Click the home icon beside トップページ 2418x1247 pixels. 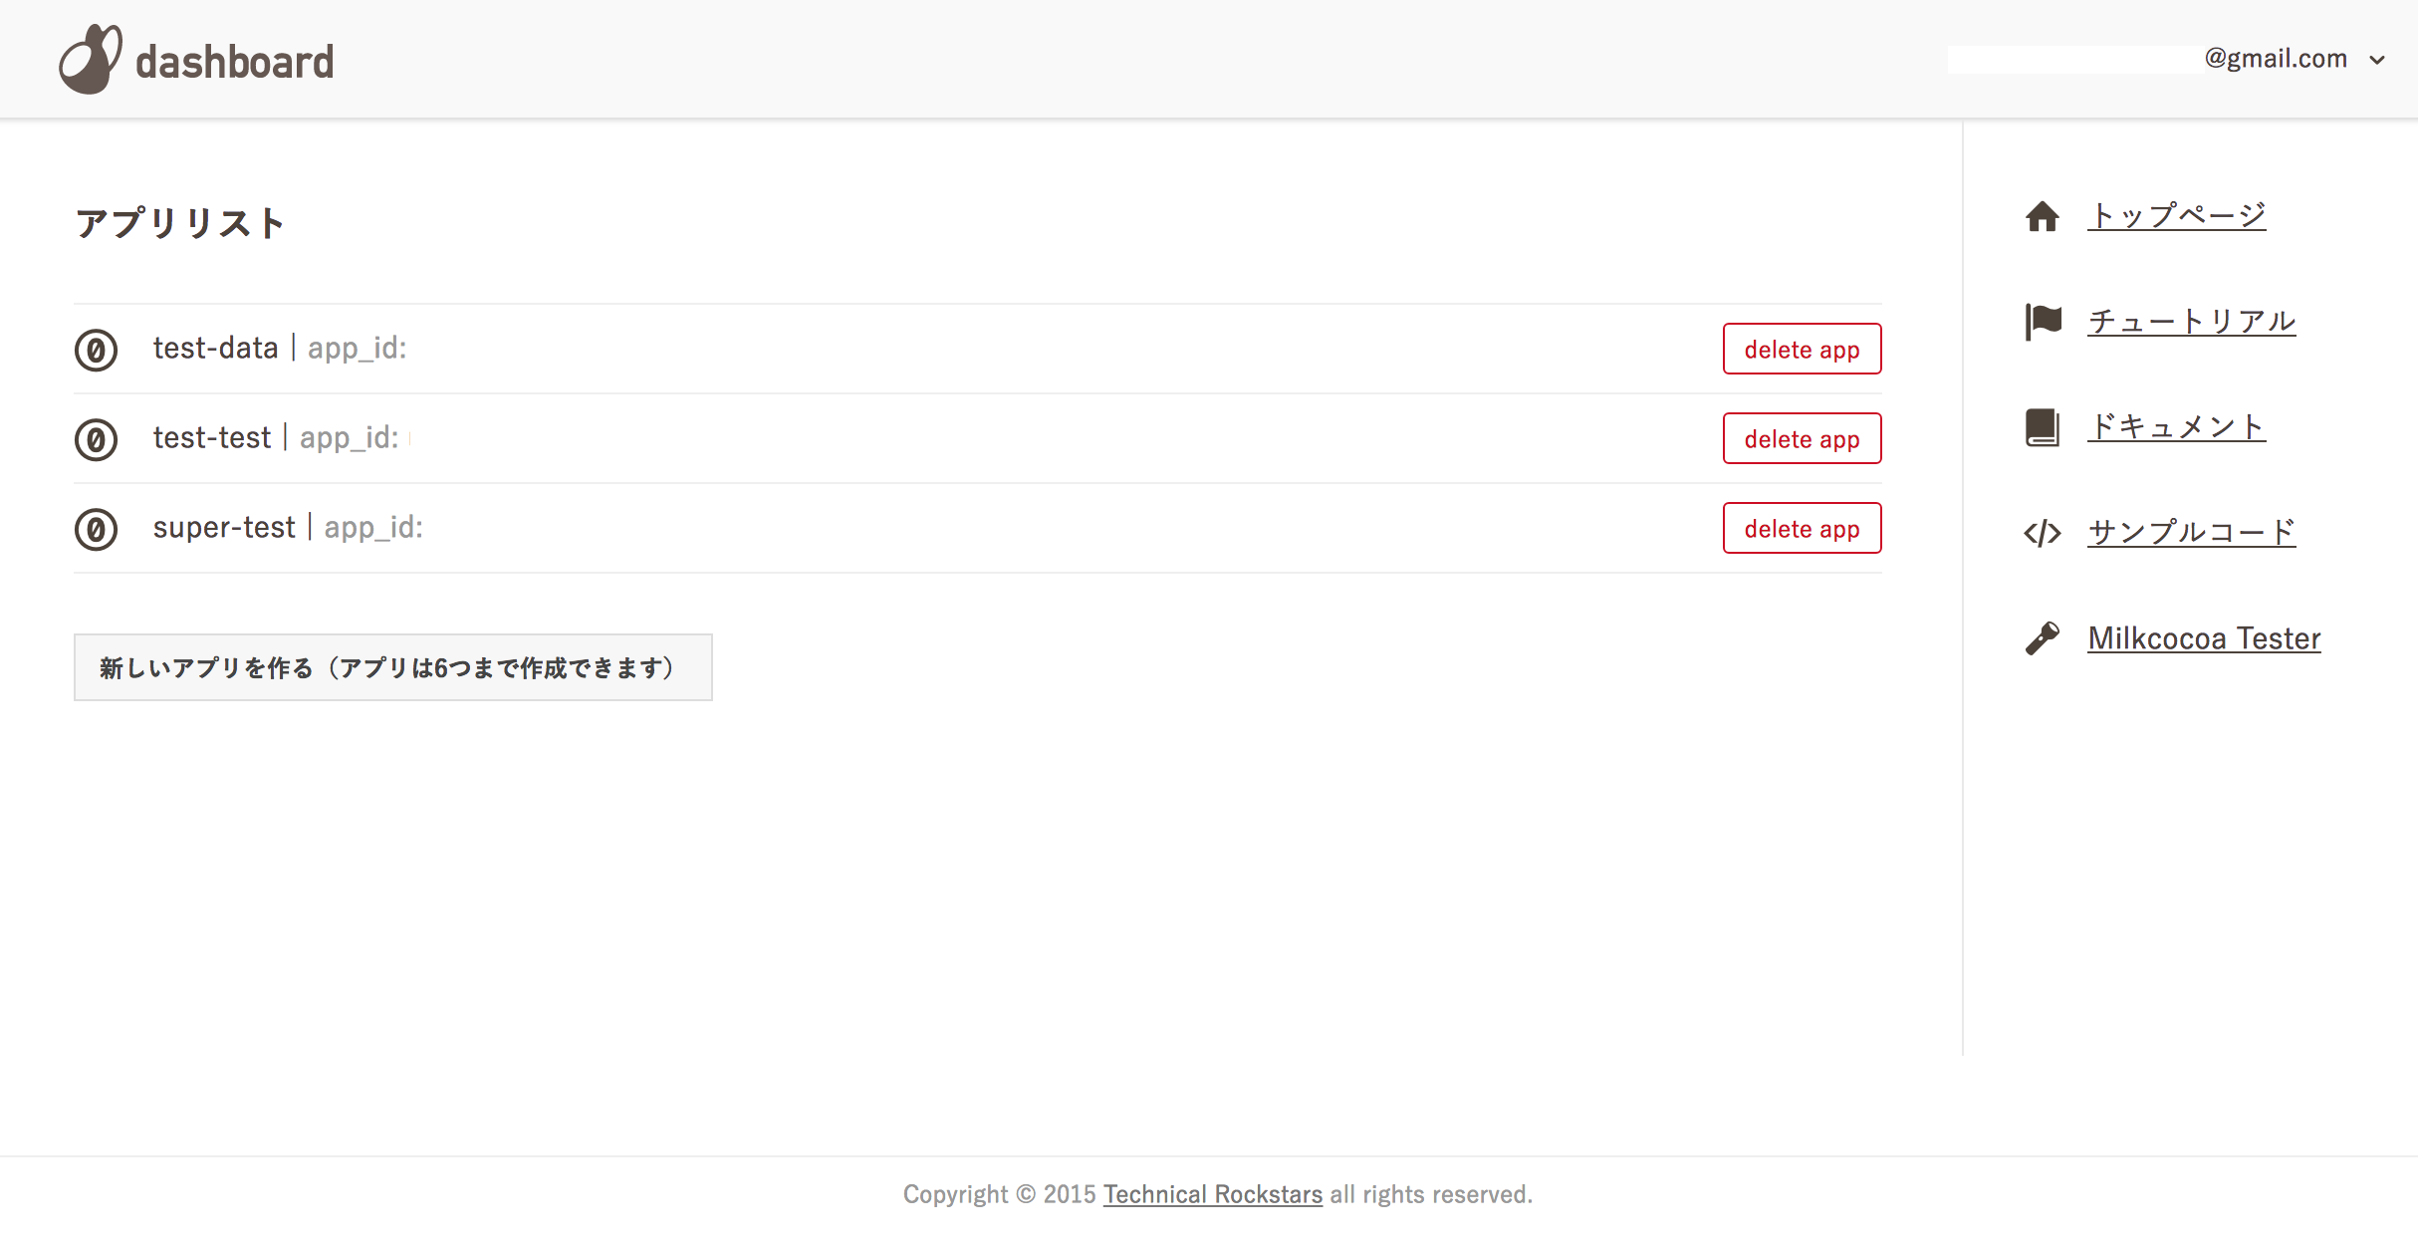point(2043,215)
